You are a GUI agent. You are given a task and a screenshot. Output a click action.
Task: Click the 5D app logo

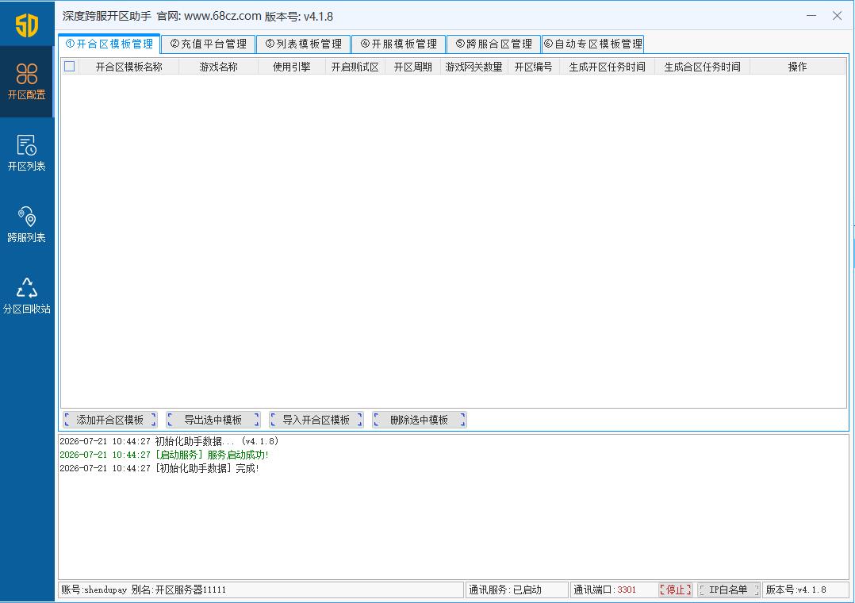(27, 25)
